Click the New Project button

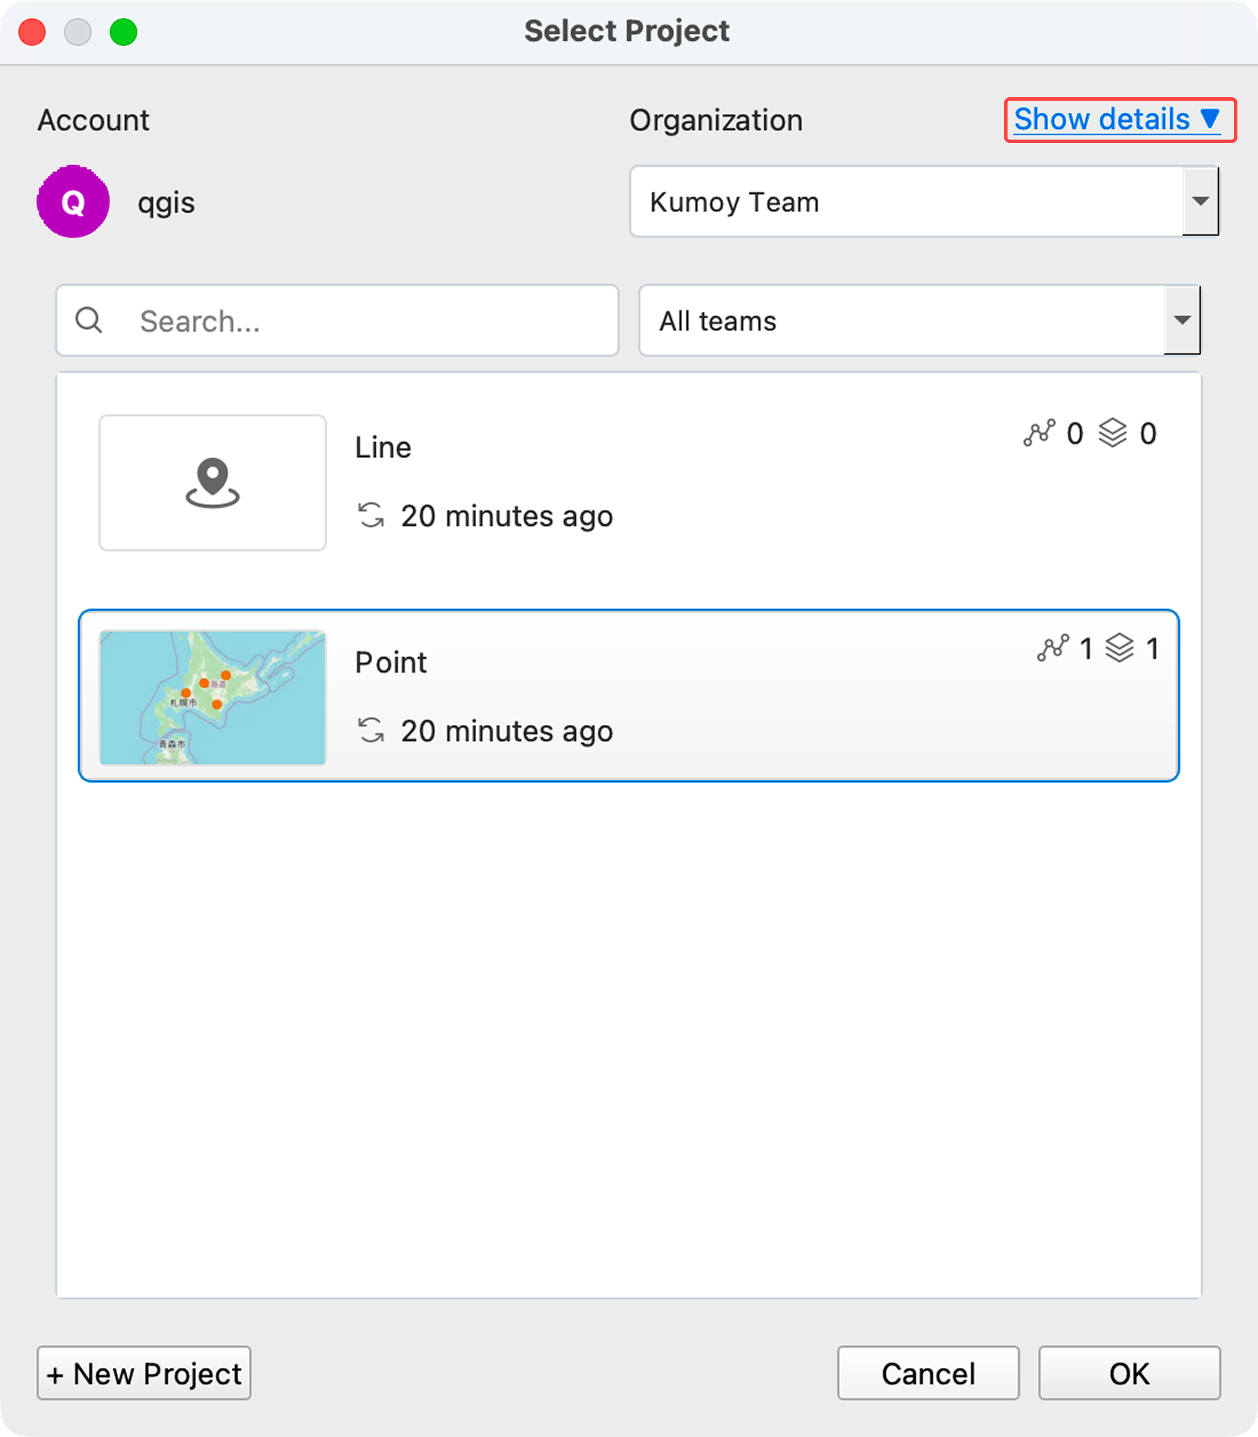143,1374
